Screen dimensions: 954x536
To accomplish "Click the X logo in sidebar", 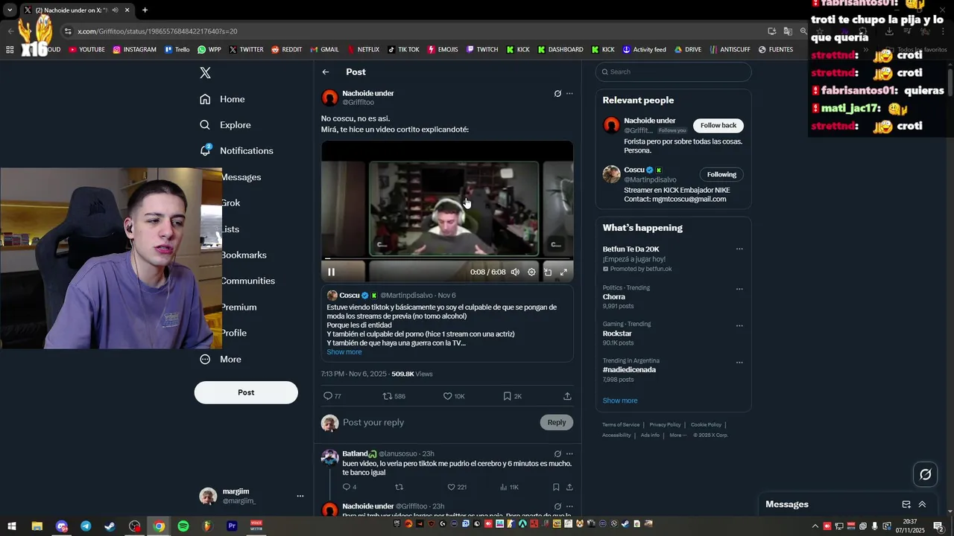I will [205, 72].
